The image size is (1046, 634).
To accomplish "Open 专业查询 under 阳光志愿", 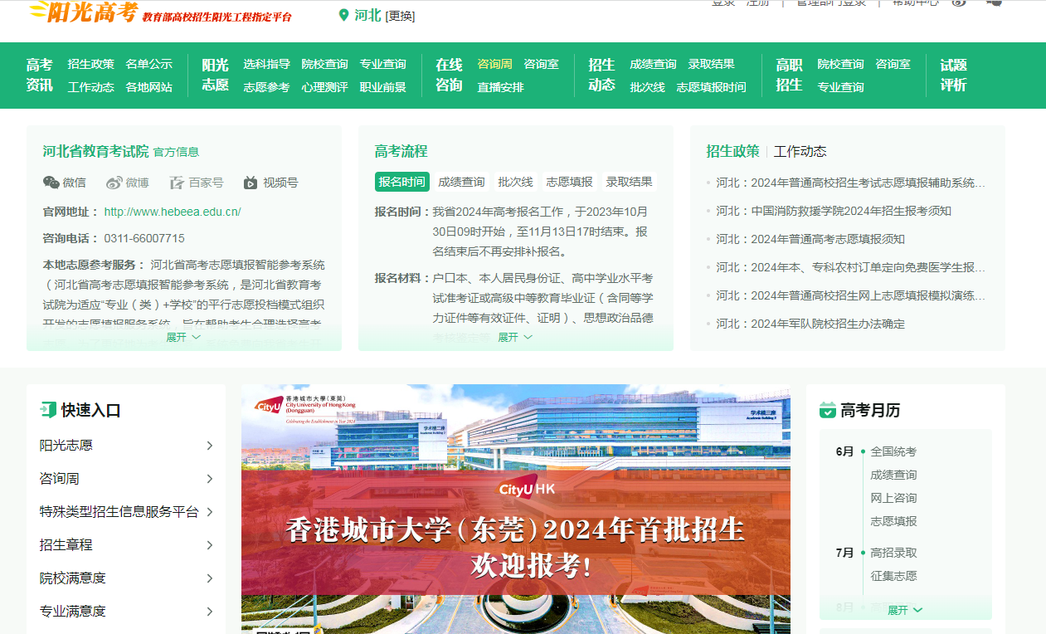I will tap(383, 64).
